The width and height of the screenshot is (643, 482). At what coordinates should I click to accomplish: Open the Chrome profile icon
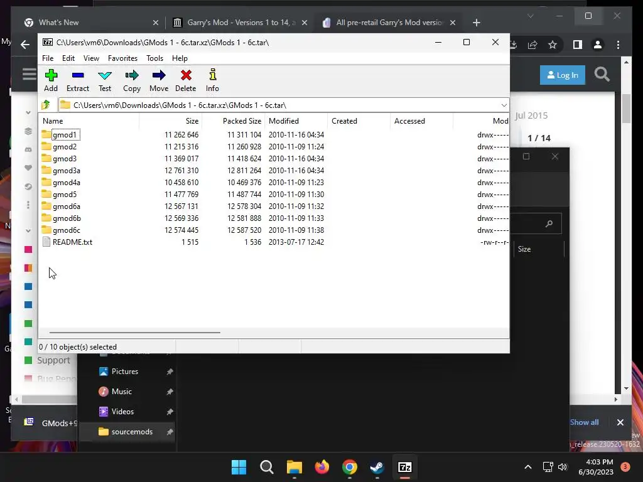pos(598,45)
